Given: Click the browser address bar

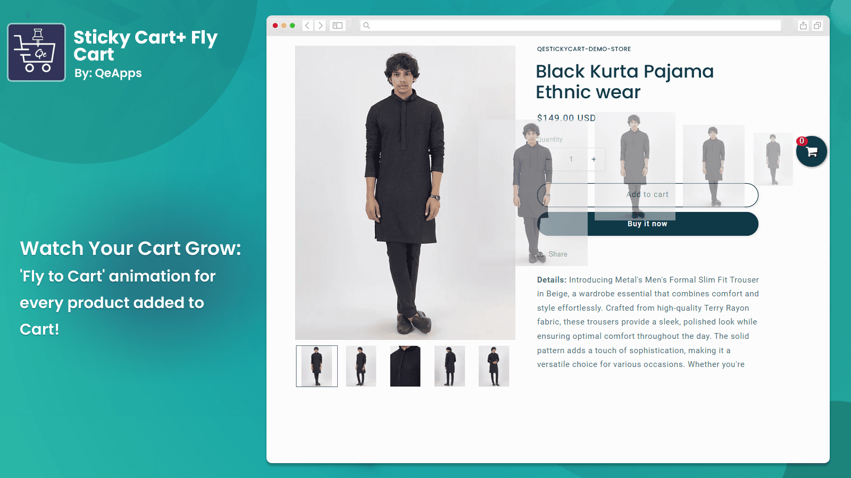Looking at the screenshot, I should [x=571, y=25].
